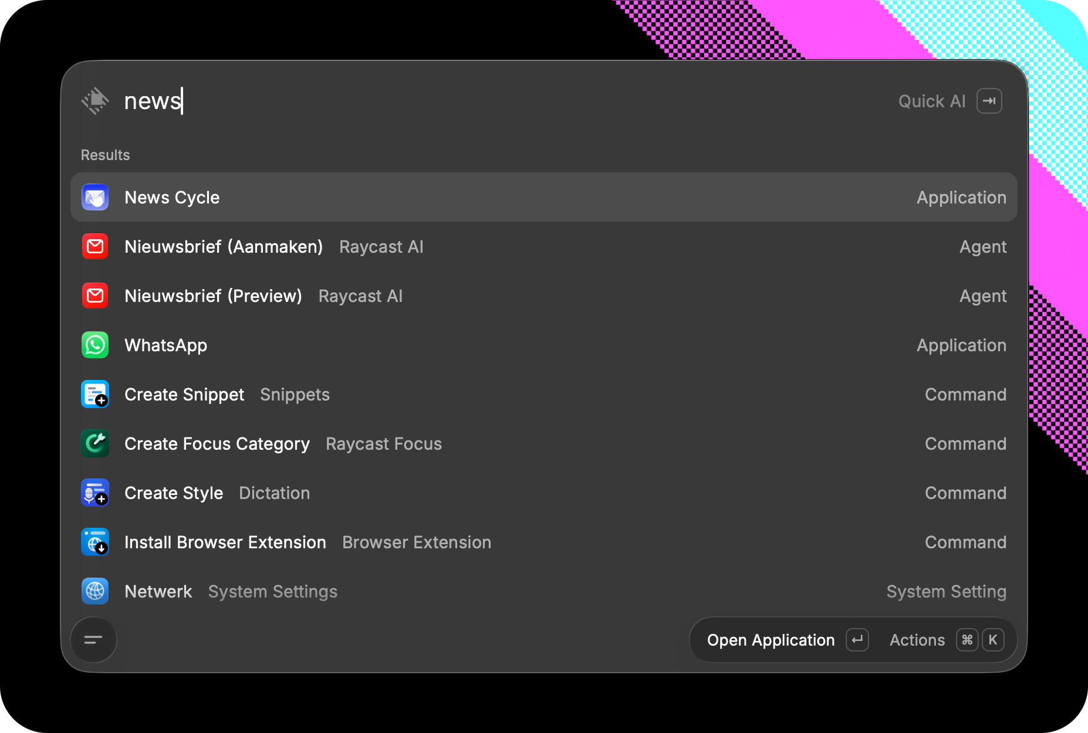This screenshot has height=733, width=1088.
Task: Click the Tab key icon next to Quick AI
Action: tap(989, 101)
